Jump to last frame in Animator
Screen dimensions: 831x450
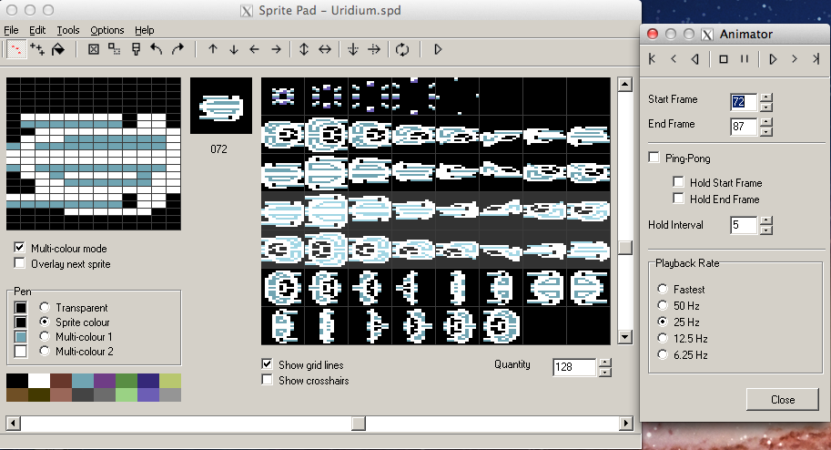816,59
